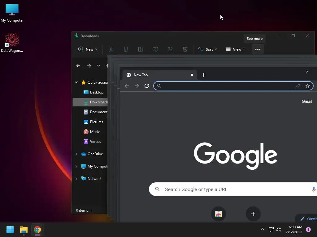Select Music in the navigation pane
Screen dimensions: 317x237
pyautogui.click(x=92, y=131)
